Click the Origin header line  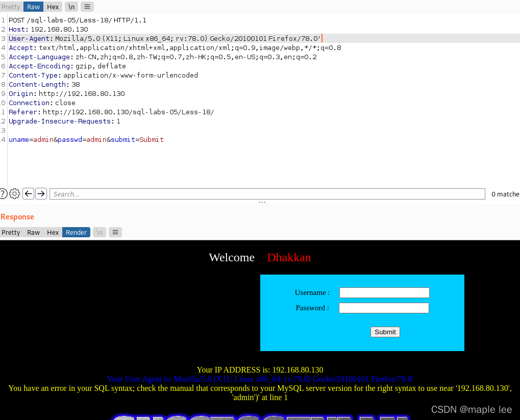coord(67,94)
